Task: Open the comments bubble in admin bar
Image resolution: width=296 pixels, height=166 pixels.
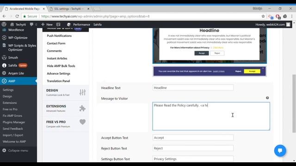Action: pos(33,24)
